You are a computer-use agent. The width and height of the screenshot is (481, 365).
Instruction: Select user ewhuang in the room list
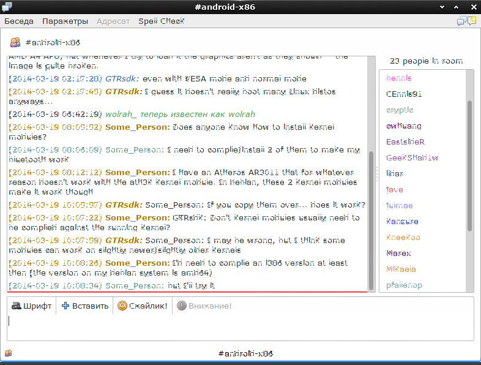click(x=404, y=126)
